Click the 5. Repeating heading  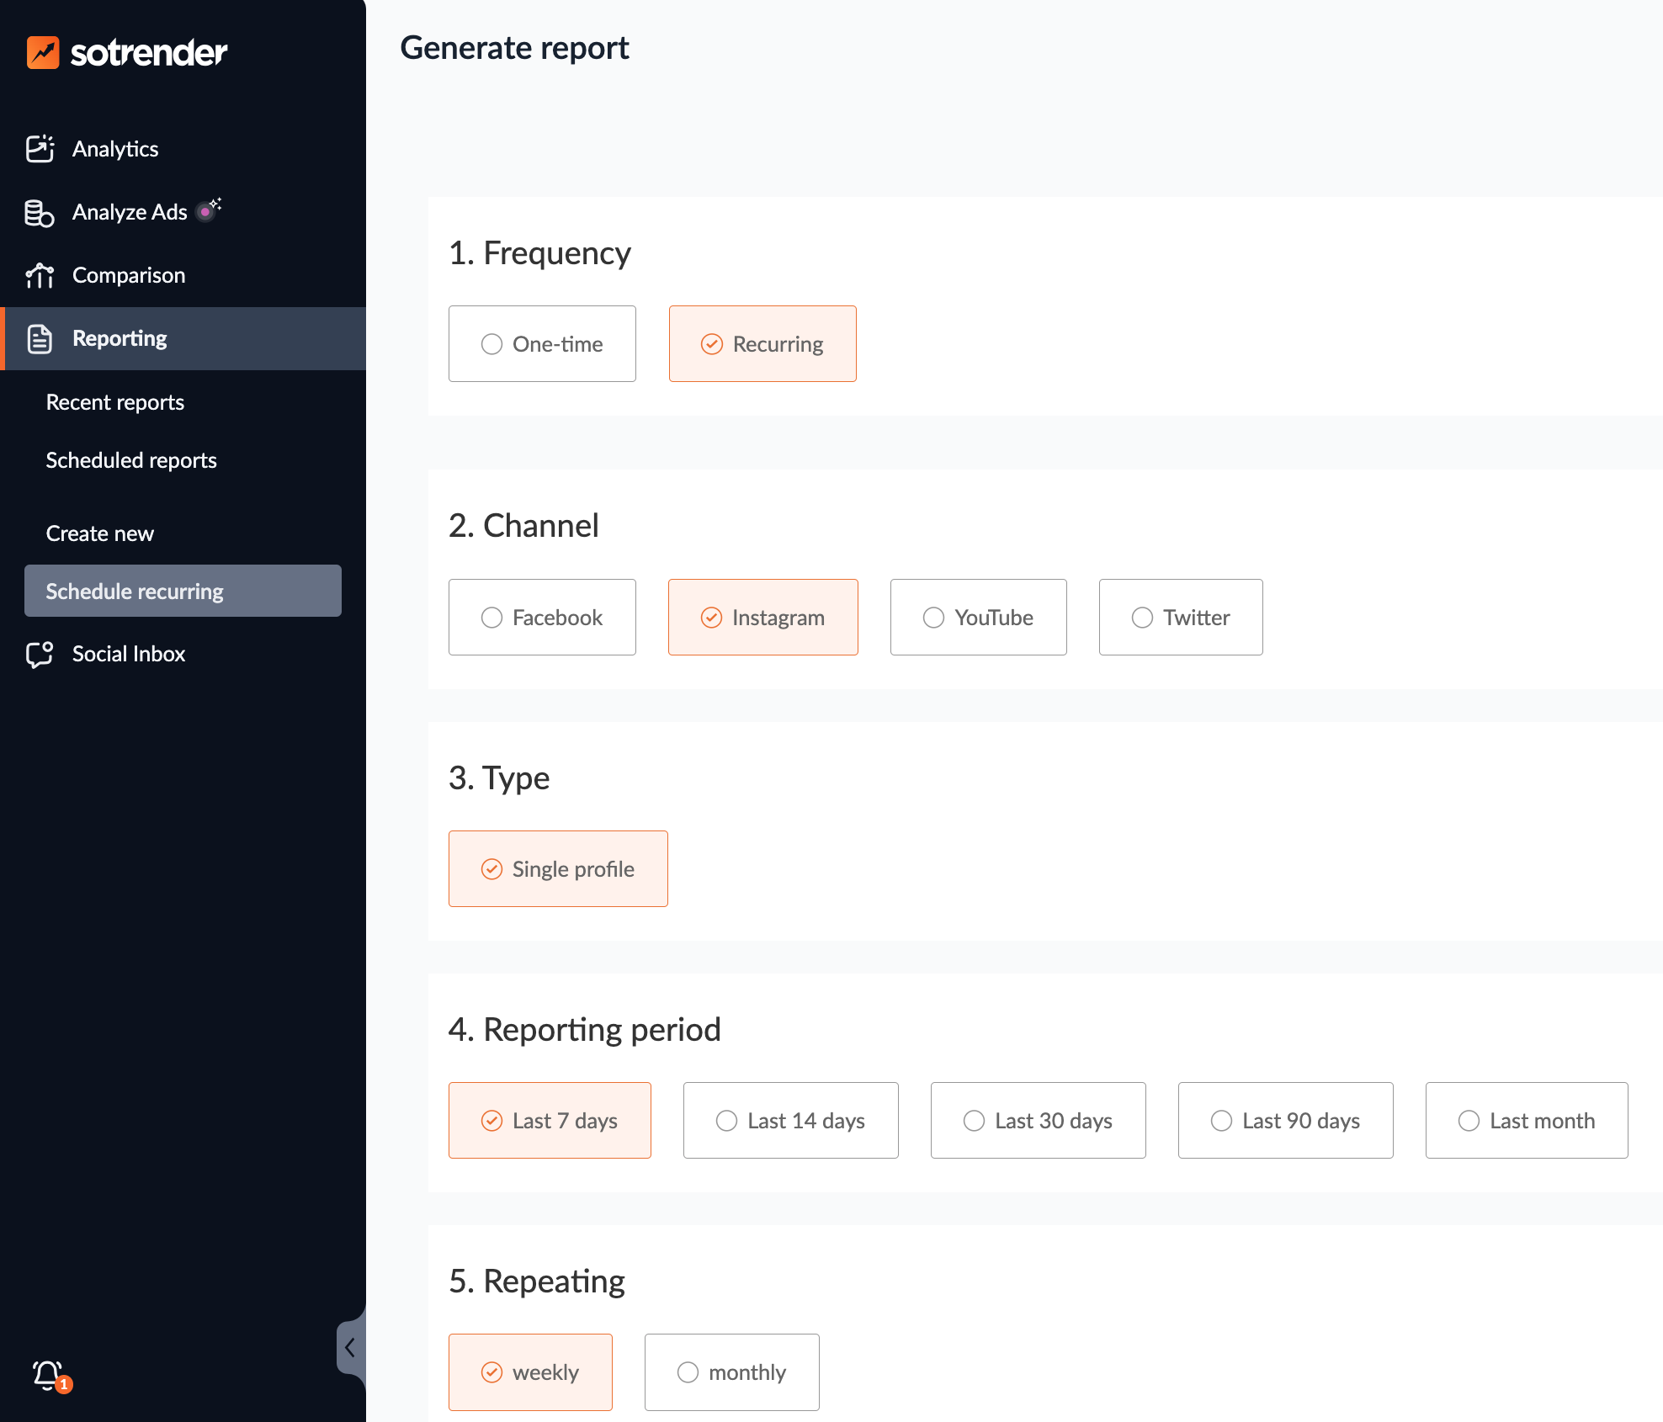tap(537, 1281)
